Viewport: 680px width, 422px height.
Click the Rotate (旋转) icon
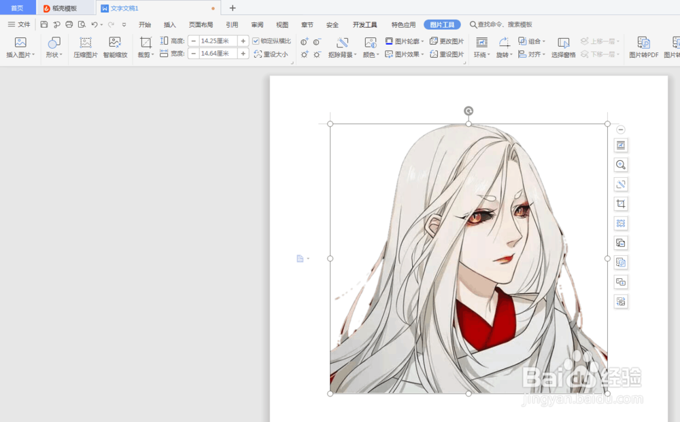(504, 42)
